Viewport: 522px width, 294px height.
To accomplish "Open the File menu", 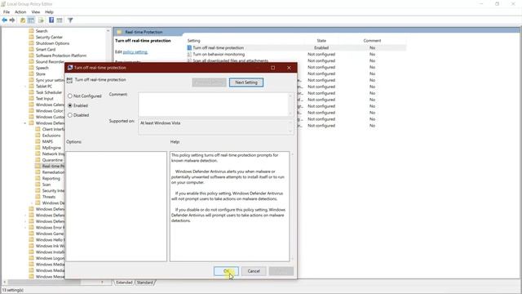I will [x=7, y=12].
